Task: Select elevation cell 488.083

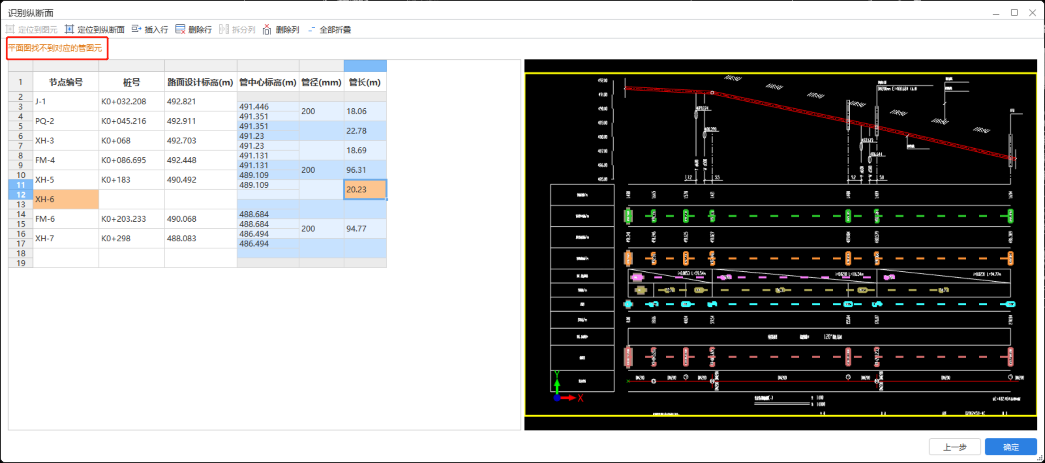Action: click(x=200, y=238)
